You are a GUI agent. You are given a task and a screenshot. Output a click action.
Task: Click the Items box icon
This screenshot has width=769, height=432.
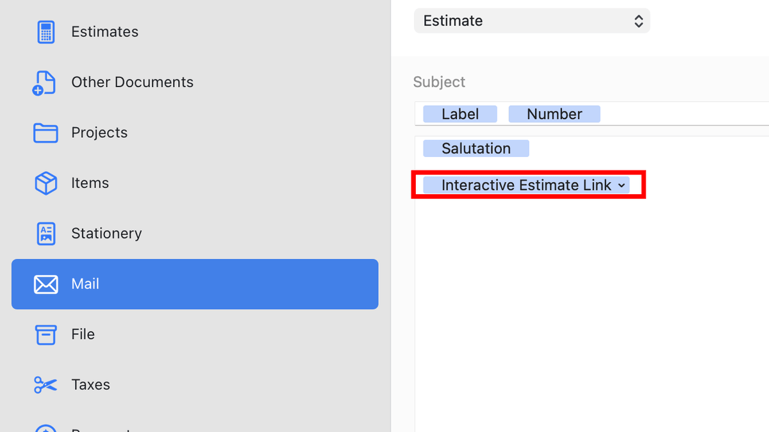click(x=45, y=183)
